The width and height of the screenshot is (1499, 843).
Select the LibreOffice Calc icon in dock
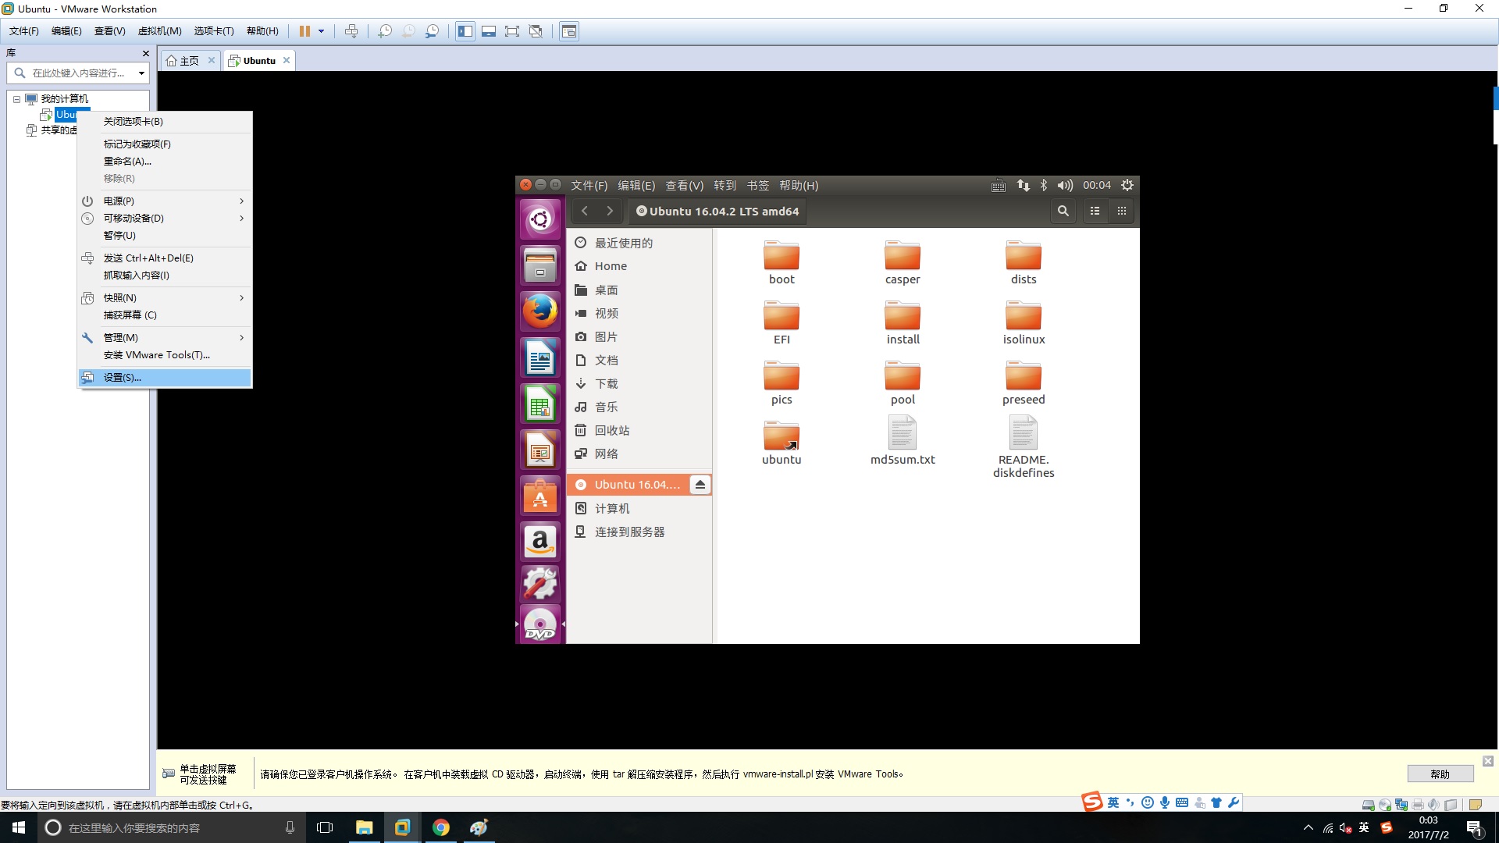coord(539,404)
